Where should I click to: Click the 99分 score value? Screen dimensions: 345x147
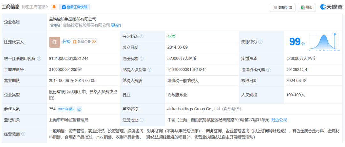point(297,42)
